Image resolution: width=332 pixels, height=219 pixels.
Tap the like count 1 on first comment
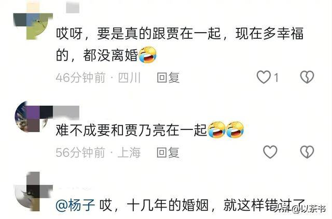tap(276, 78)
